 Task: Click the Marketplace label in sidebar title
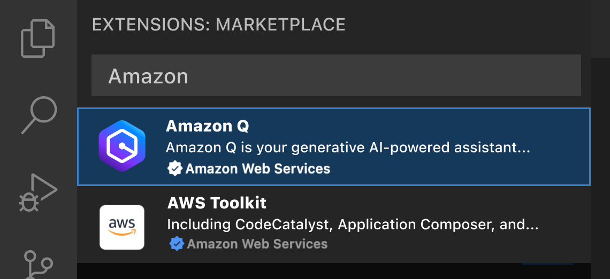(x=280, y=25)
